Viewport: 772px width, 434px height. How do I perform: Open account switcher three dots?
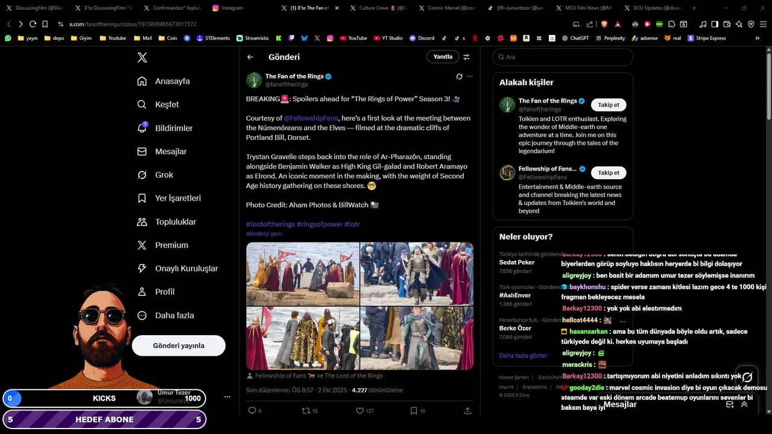coord(227,397)
